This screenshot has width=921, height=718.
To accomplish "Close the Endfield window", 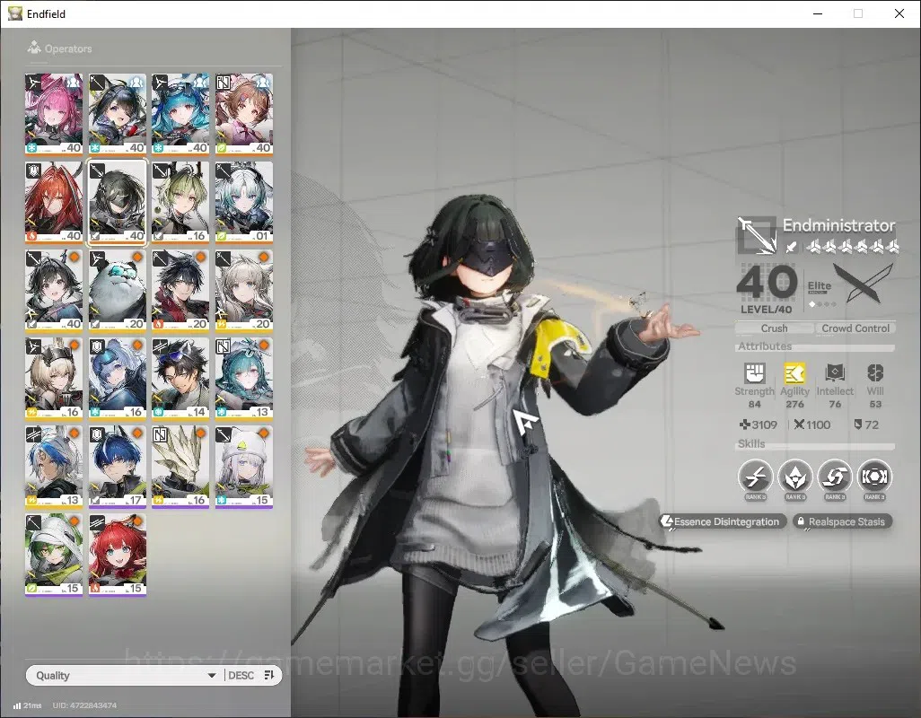I will [899, 13].
